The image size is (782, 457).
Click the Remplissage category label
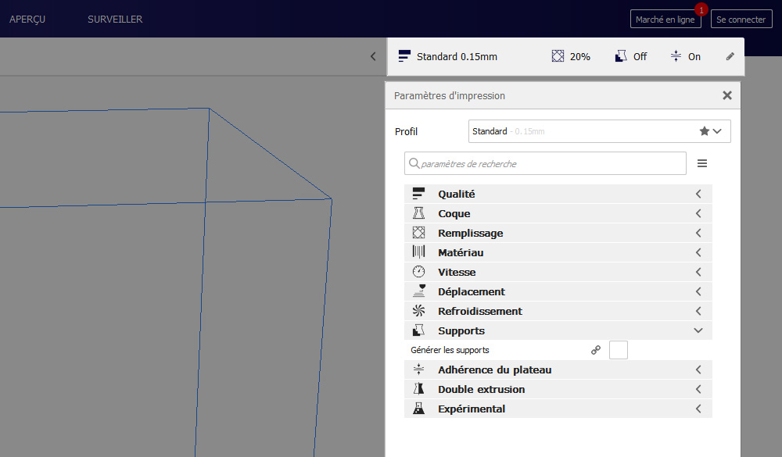[x=470, y=233]
